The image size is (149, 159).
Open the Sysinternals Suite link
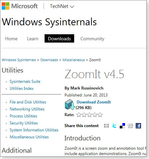click(25, 81)
